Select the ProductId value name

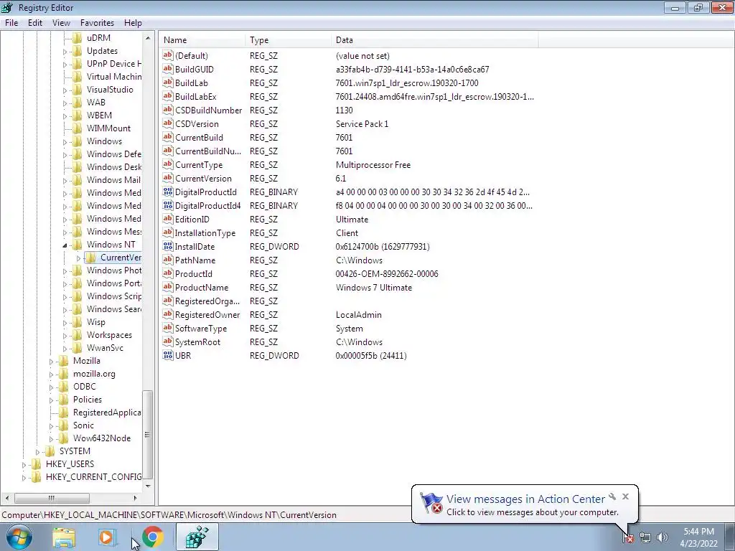pos(193,273)
